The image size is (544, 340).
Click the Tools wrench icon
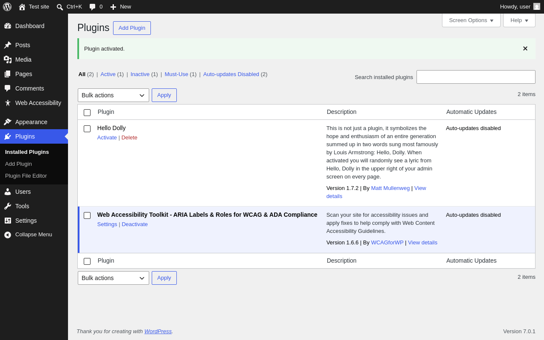pos(8,206)
